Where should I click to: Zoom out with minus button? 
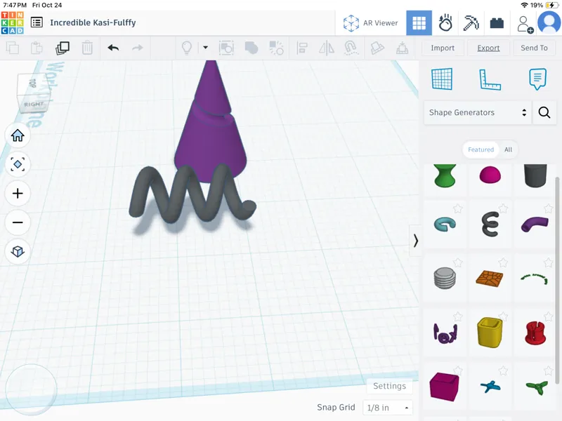[18, 222]
